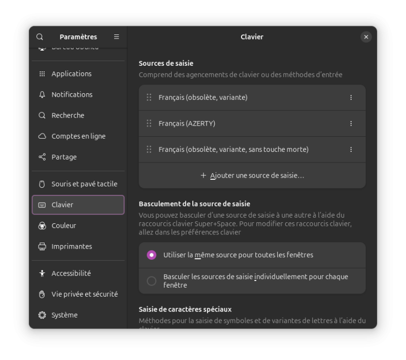Select 'Utiliser la même source' radio button

click(151, 255)
